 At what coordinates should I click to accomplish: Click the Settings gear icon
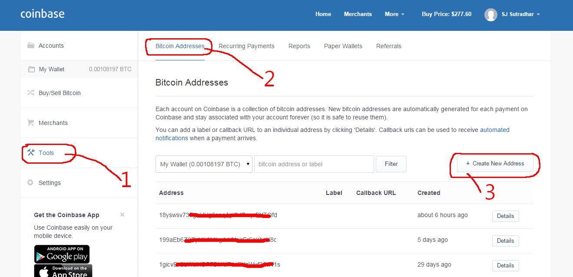(x=30, y=182)
